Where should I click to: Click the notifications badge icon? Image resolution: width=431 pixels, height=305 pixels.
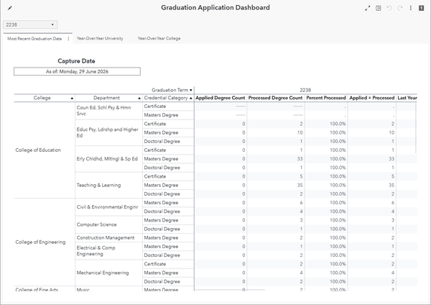(x=422, y=8)
